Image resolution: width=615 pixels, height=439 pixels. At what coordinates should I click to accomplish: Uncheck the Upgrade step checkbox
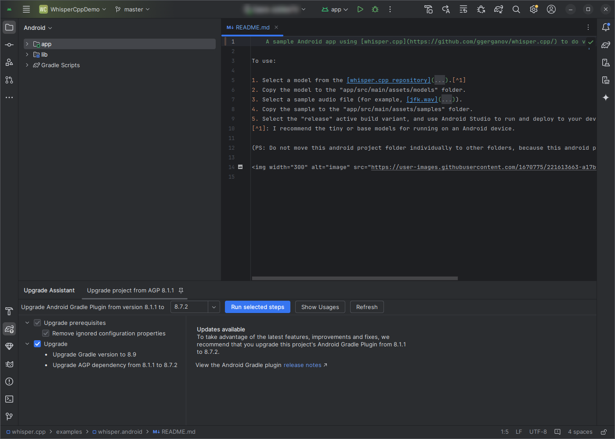[37, 344]
